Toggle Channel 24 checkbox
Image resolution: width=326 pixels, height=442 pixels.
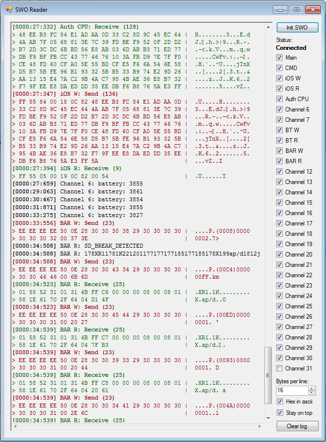(x=279, y=295)
